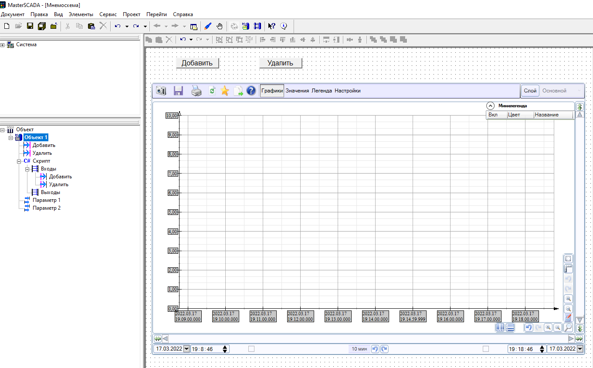Click the purple save icon in the trend toolbar
This screenshot has height=368, width=593.
point(178,91)
